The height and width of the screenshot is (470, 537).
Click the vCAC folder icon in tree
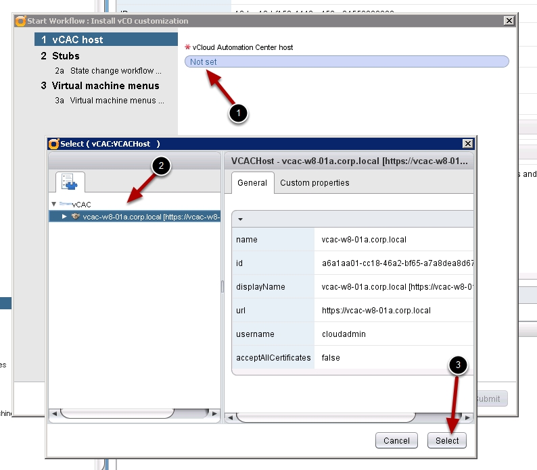point(65,204)
